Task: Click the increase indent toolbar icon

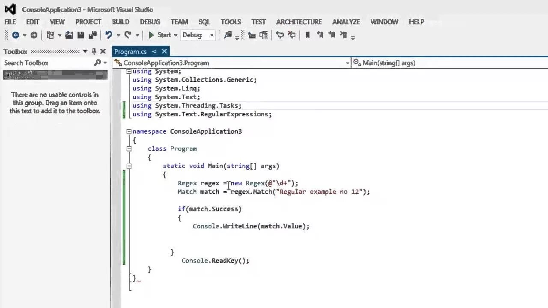Action: (x=264, y=35)
